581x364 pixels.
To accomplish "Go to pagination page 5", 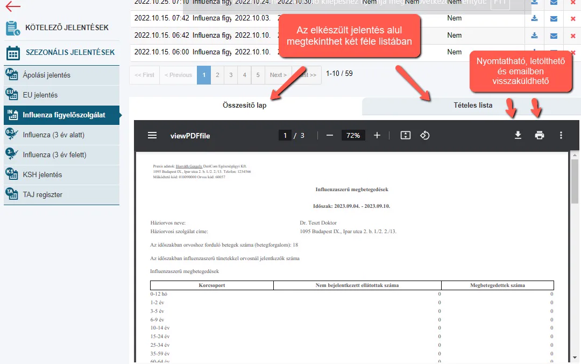I will tap(258, 75).
